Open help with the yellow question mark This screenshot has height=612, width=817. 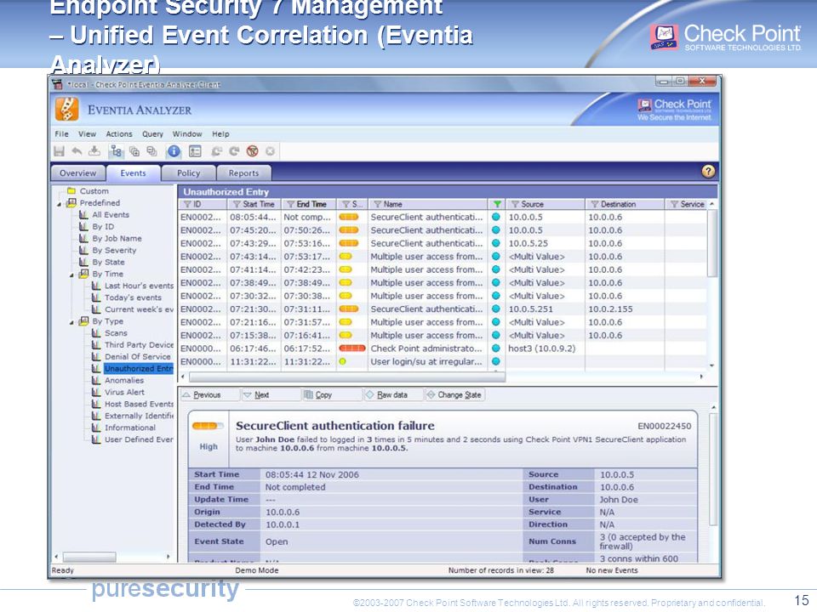click(x=708, y=171)
